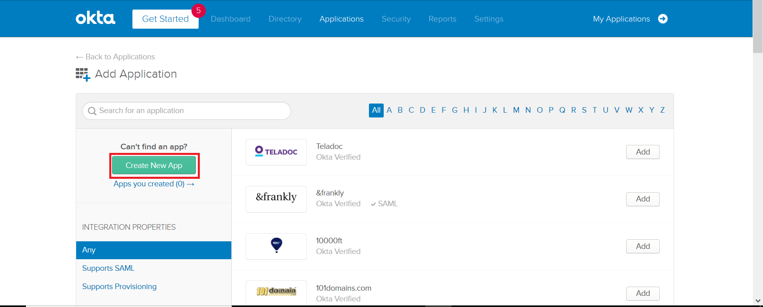Filter apps by letter G
The width and height of the screenshot is (763, 307).
click(455, 110)
